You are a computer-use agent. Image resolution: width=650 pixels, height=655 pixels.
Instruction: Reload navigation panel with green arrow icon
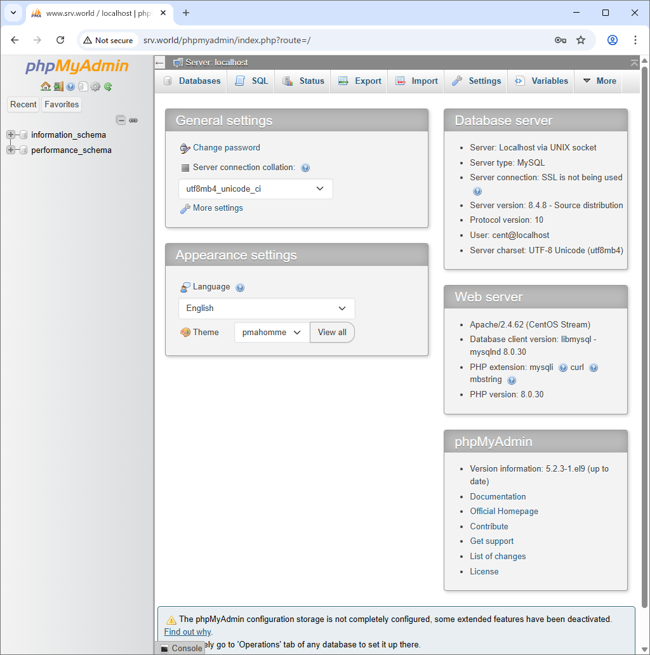(108, 86)
